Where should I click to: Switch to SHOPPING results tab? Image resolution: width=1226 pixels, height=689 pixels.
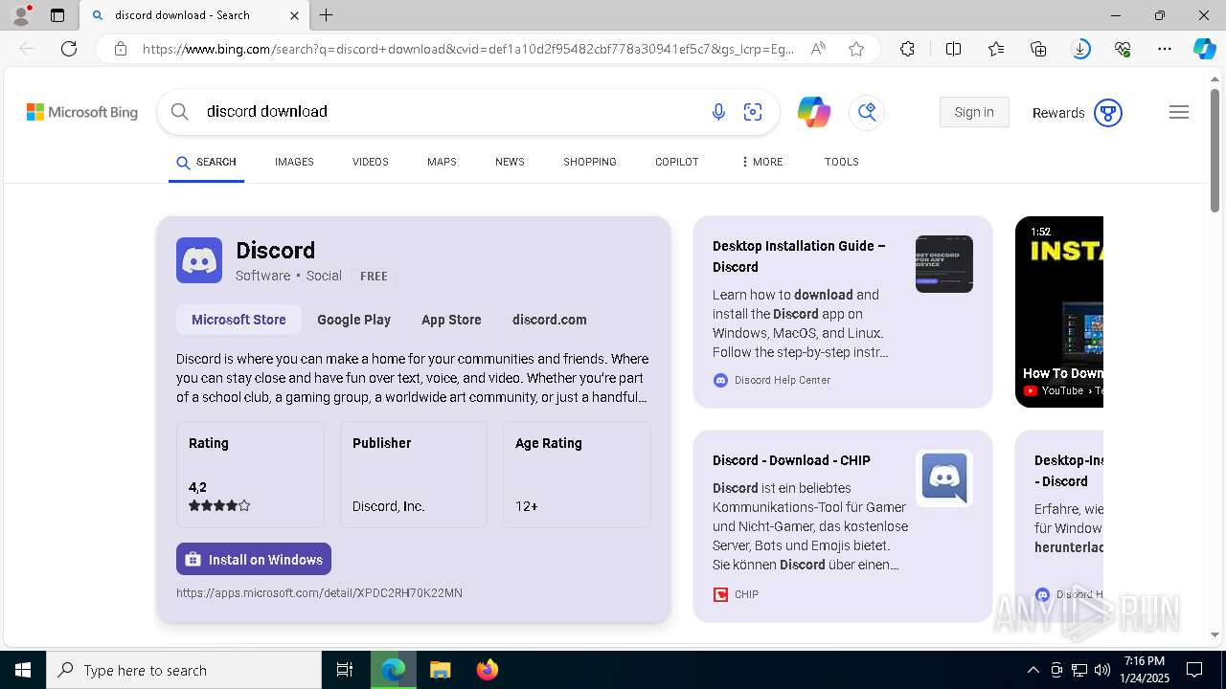[x=590, y=162]
